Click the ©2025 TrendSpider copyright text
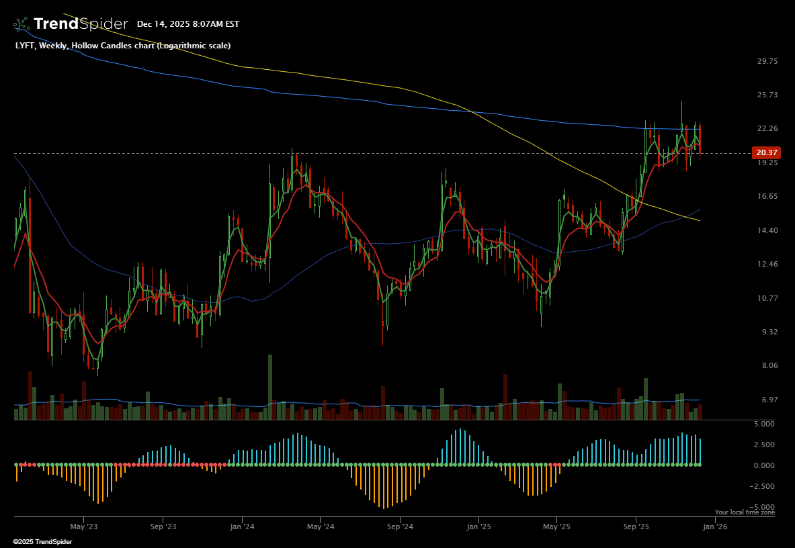Viewport: 795px width, 548px height. 42,541
